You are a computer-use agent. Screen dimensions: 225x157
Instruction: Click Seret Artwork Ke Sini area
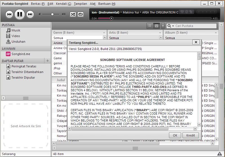[x=26, y=126]
